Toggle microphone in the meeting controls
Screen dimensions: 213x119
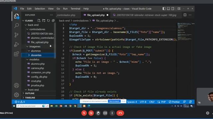84,113
